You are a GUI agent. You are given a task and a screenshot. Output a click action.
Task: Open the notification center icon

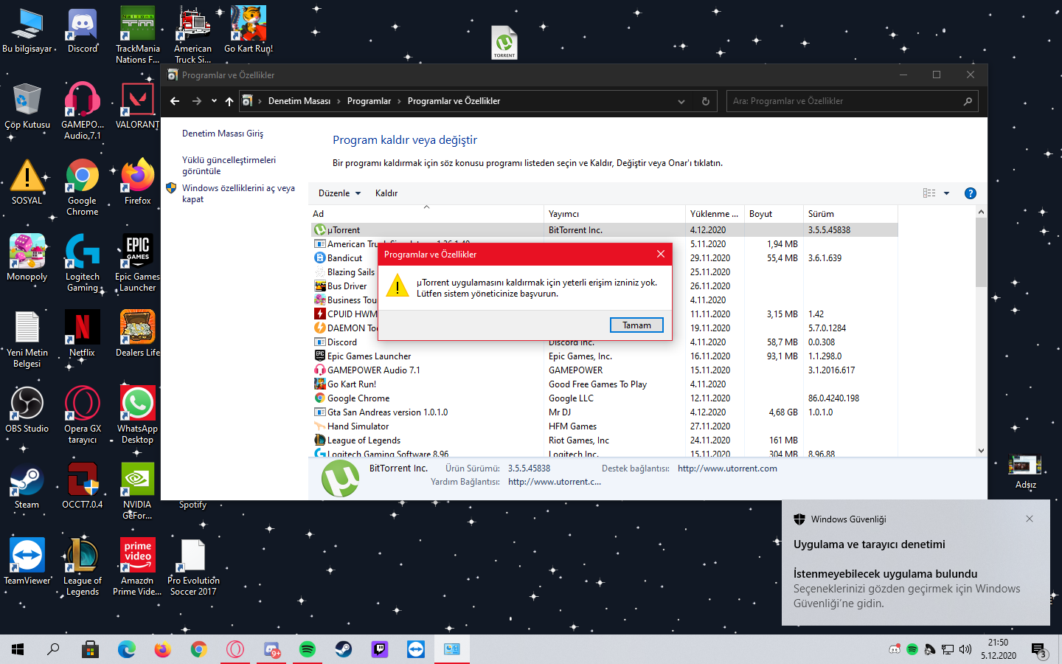[1040, 651]
